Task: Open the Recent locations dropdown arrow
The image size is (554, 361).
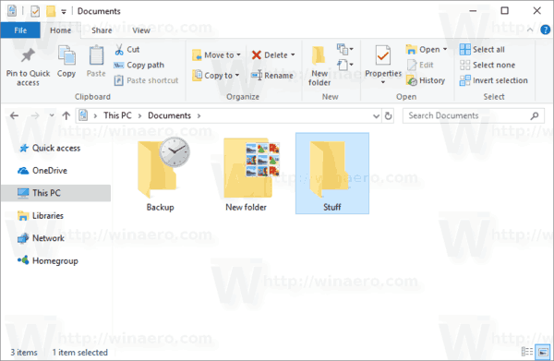Action: (52, 115)
